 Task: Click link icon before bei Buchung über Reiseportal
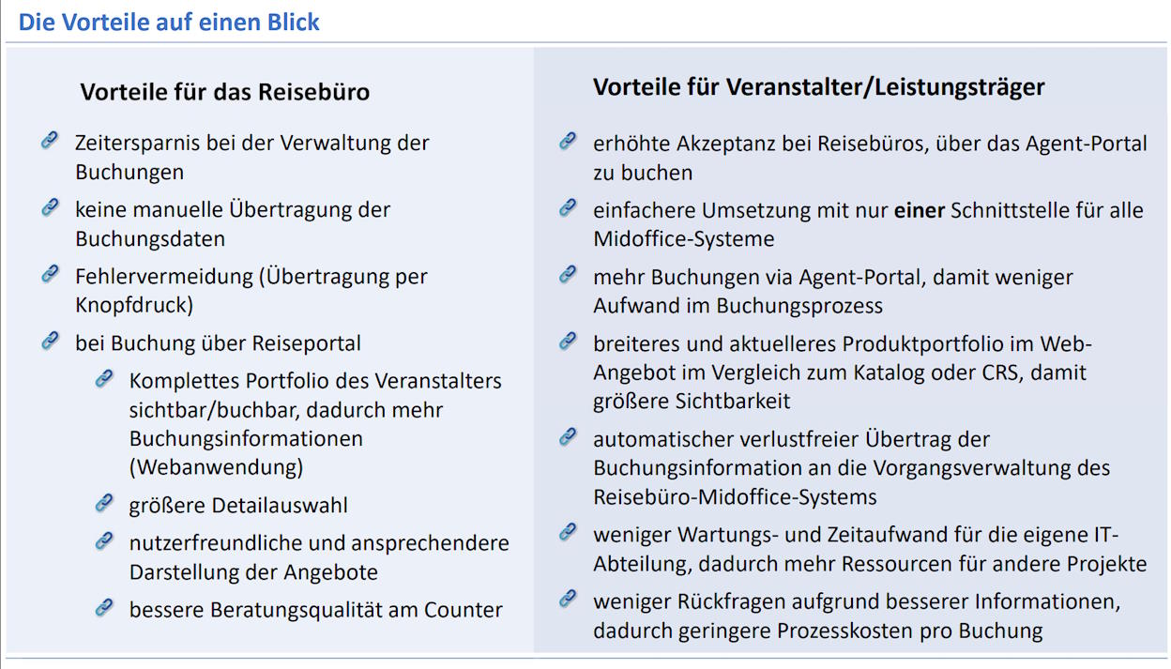coord(51,341)
